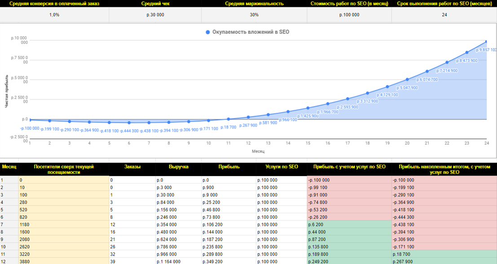The width and height of the screenshot is (497, 264).
Task: Click the red cumulative cell showing -р.171 100
Action: [x=444, y=246]
